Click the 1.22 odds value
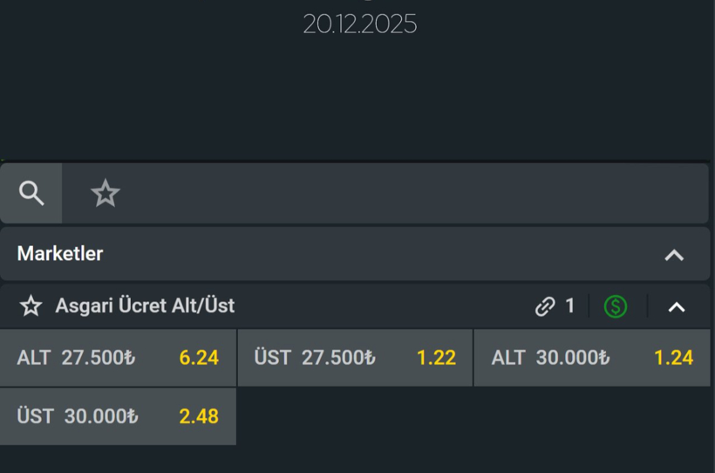The width and height of the screenshot is (715, 473). 436,358
